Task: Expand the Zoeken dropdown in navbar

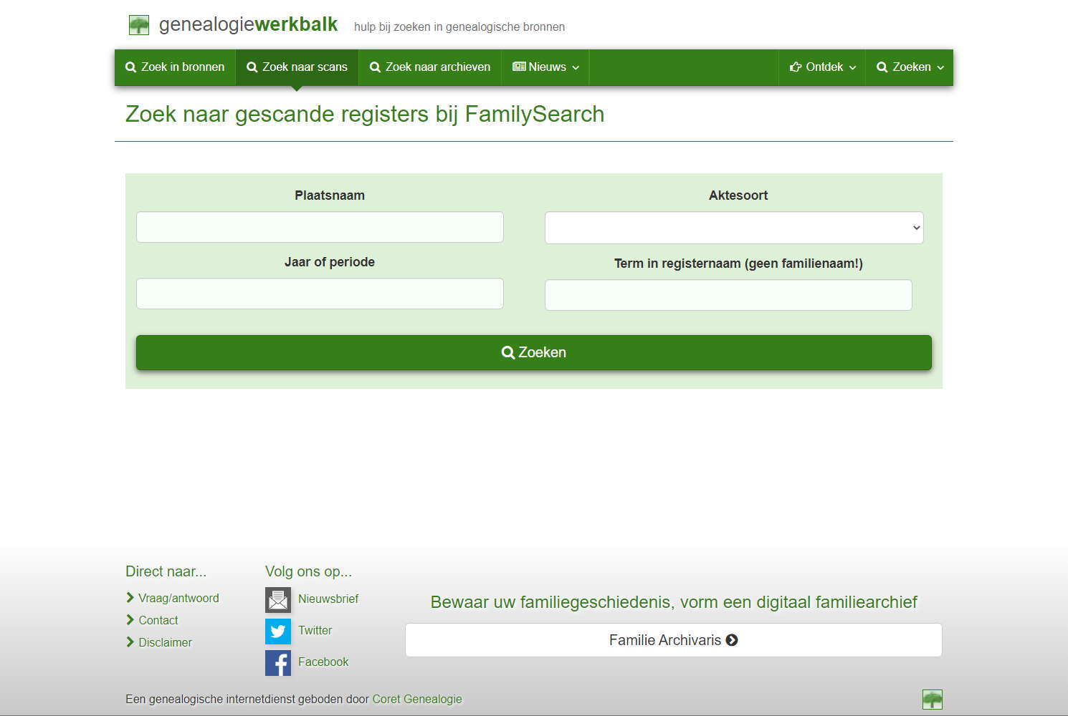Action: click(x=910, y=67)
